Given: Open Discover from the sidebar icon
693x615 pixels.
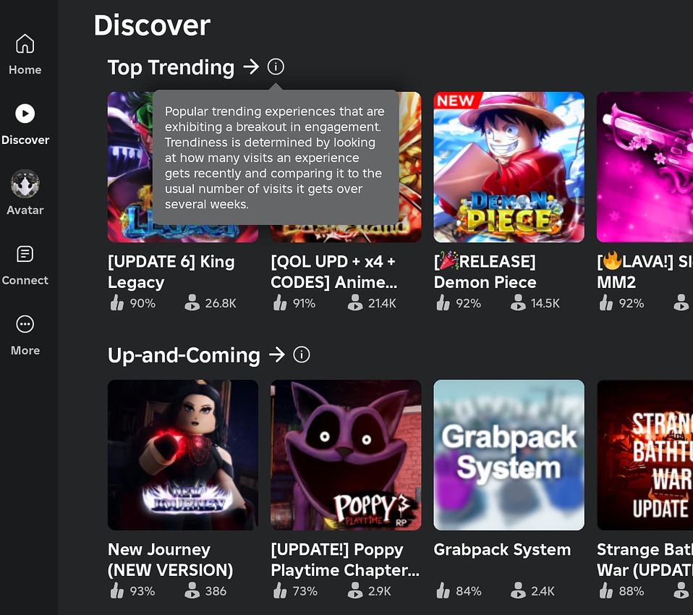Looking at the screenshot, I should click(25, 113).
